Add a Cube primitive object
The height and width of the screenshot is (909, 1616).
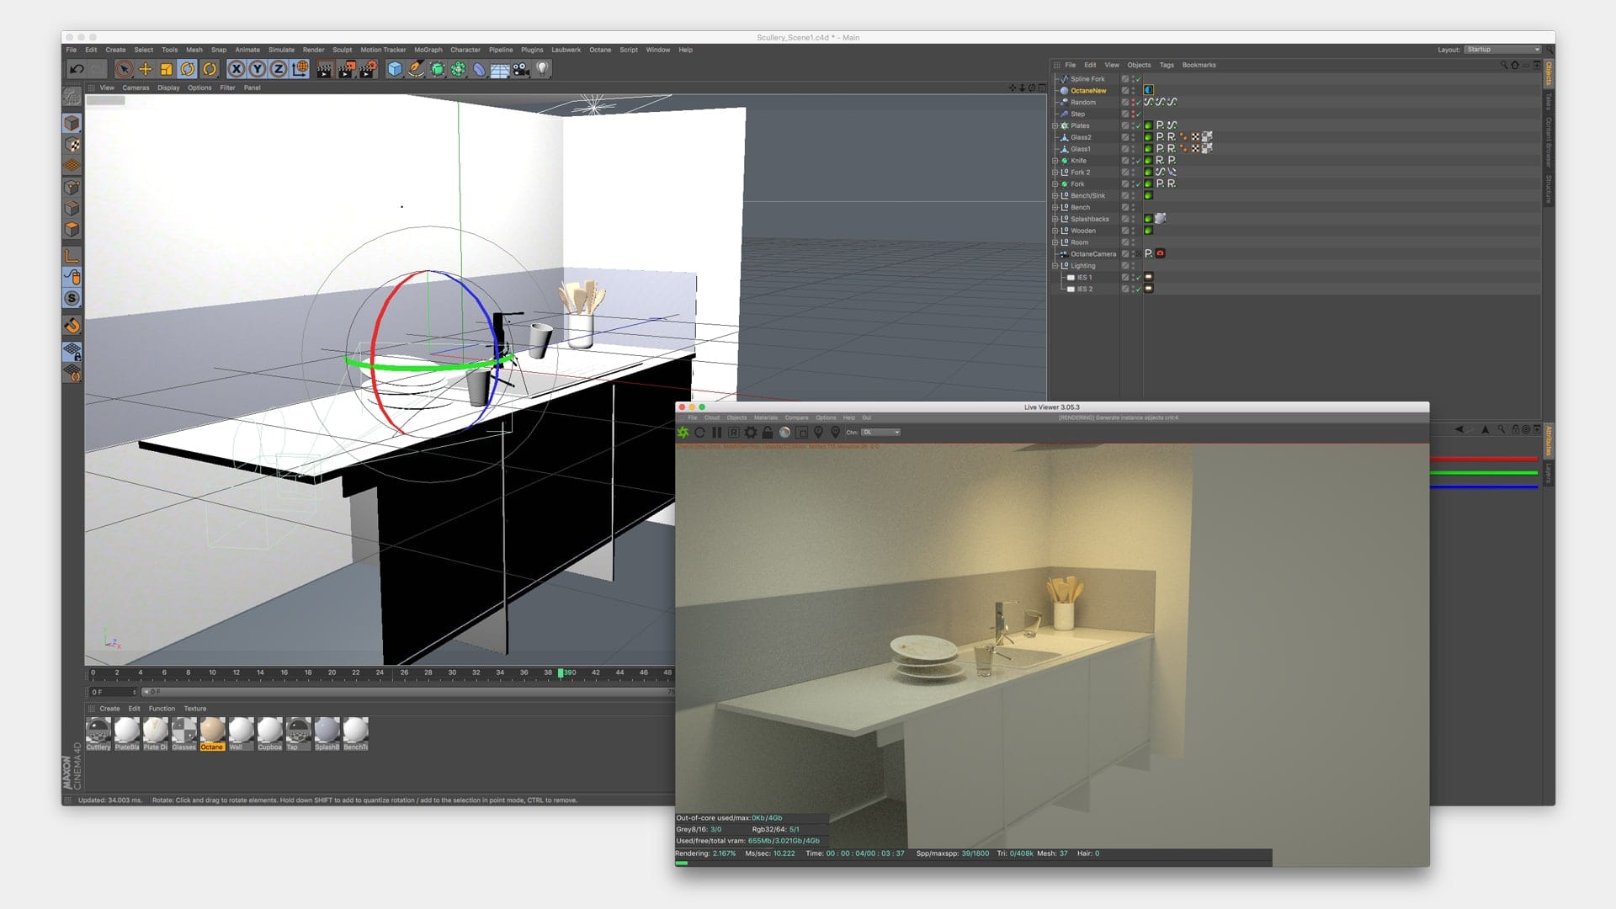(x=395, y=69)
